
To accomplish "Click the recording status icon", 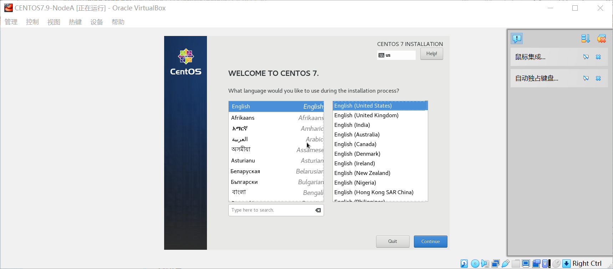I will point(536,264).
